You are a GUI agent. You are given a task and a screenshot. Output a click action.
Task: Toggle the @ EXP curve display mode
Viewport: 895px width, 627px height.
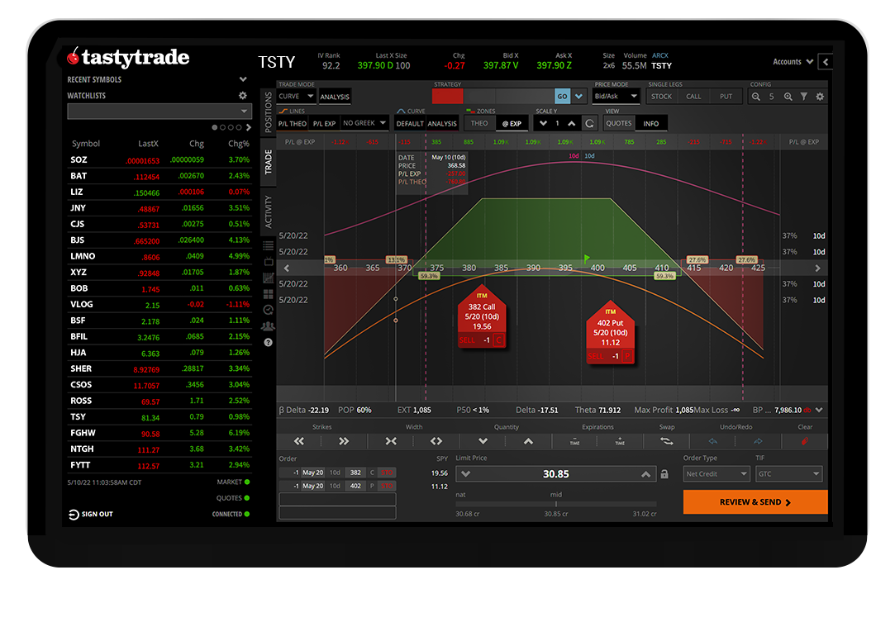pos(512,122)
